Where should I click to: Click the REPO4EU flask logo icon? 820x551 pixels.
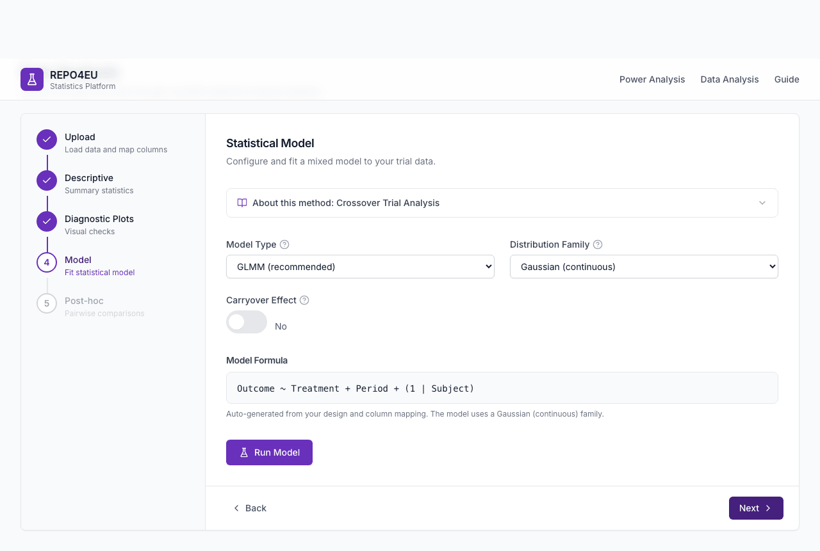[32, 79]
